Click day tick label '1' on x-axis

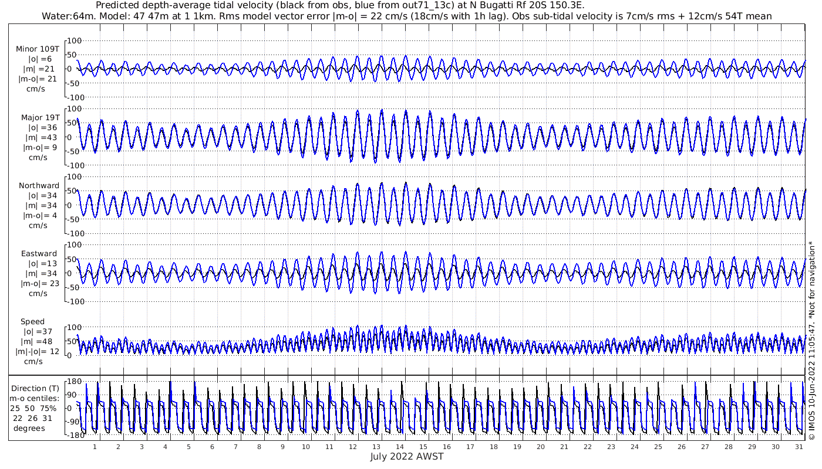point(95,446)
